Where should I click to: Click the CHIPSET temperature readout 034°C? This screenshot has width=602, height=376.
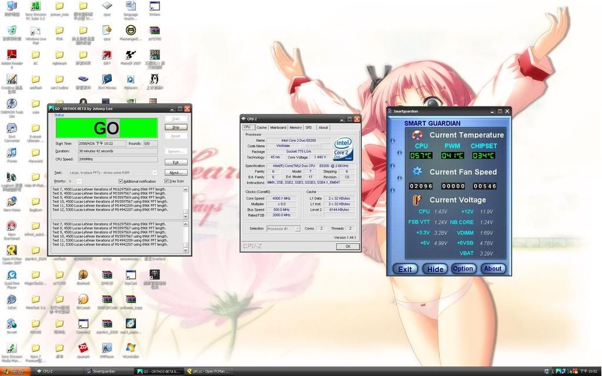pyautogui.click(x=484, y=155)
